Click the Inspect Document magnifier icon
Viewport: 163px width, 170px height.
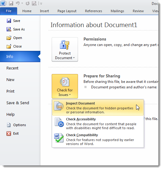(59, 106)
